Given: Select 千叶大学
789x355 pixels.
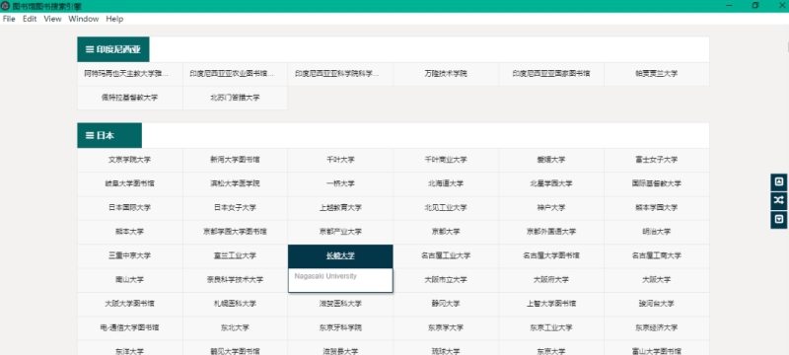Looking at the screenshot, I should pyautogui.click(x=340, y=160).
